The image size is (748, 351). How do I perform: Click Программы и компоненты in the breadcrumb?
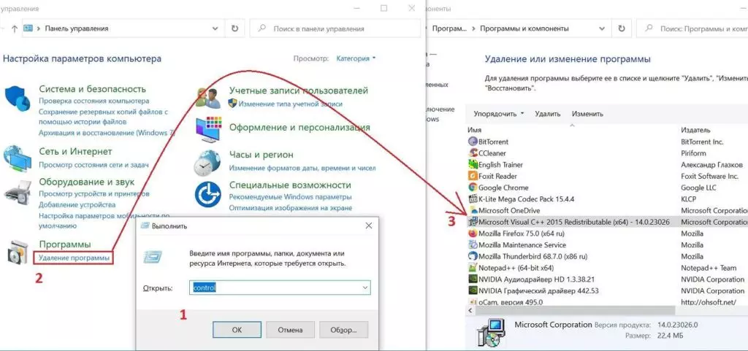coord(524,28)
